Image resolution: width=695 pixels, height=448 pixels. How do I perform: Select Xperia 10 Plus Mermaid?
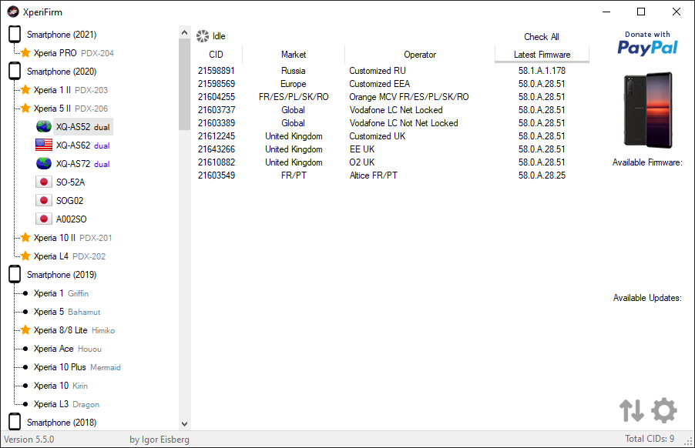(77, 367)
